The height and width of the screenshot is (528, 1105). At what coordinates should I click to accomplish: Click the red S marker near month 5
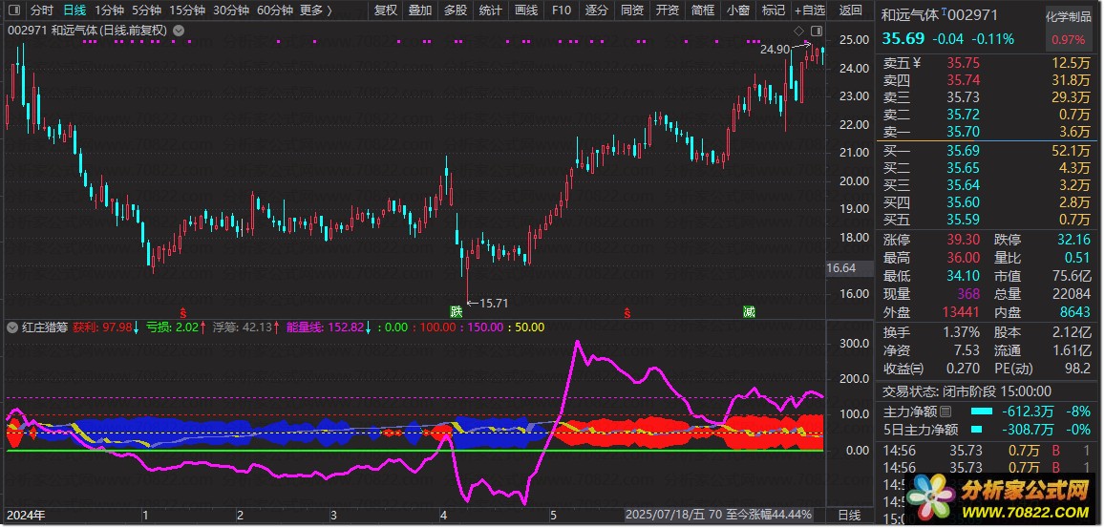627,311
